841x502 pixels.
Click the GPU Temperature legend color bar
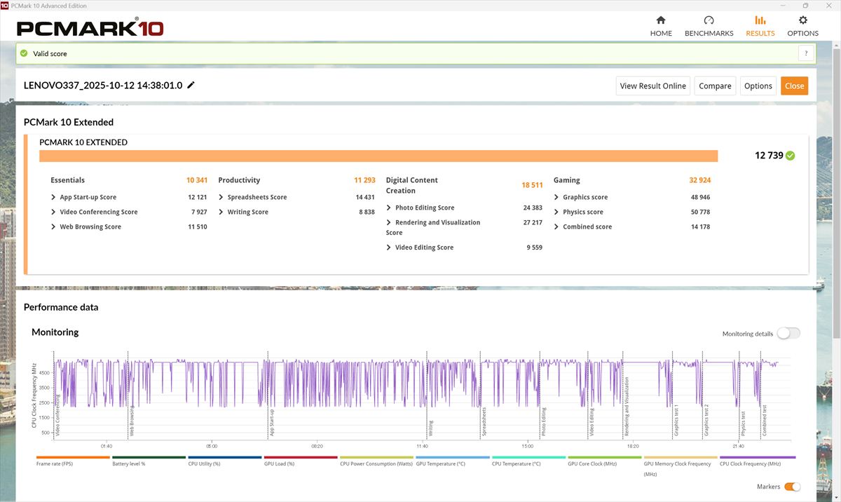[x=453, y=457]
